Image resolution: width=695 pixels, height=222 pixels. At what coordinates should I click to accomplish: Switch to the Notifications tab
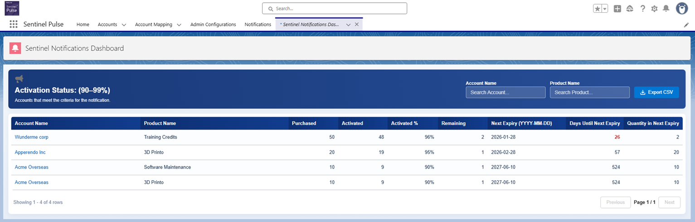(258, 24)
